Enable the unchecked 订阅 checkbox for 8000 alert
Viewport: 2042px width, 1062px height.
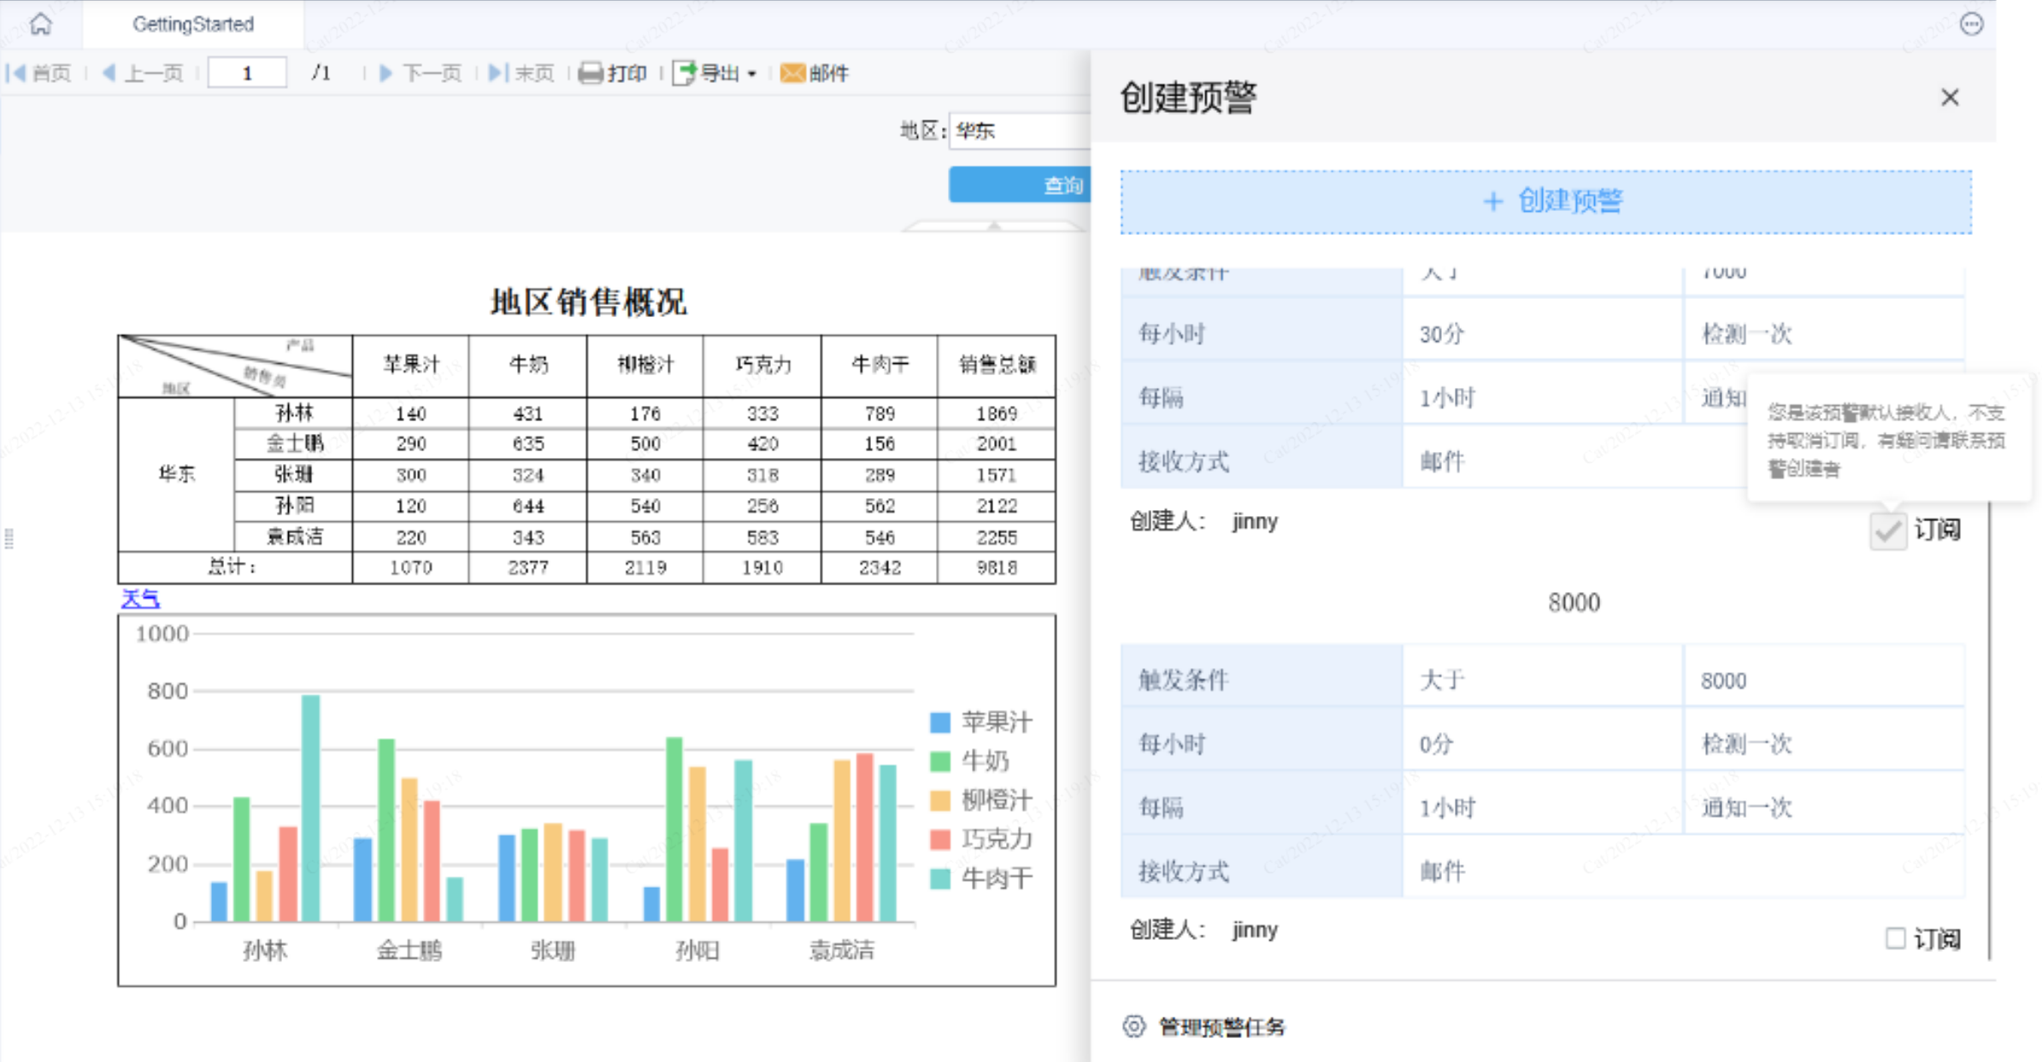[x=1895, y=938]
